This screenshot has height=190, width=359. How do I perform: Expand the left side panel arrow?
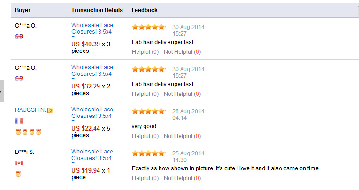(2, 92)
